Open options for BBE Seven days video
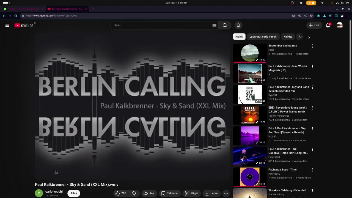Image resolution: width=352 pixels, height=198 pixels. [312, 108]
